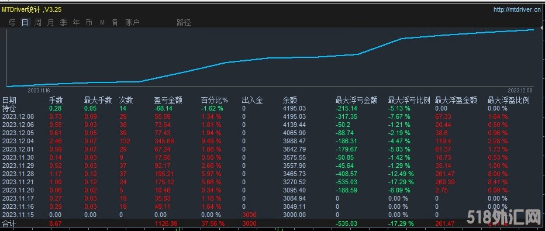Select the 2023.12.06 date row

coord(18,125)
